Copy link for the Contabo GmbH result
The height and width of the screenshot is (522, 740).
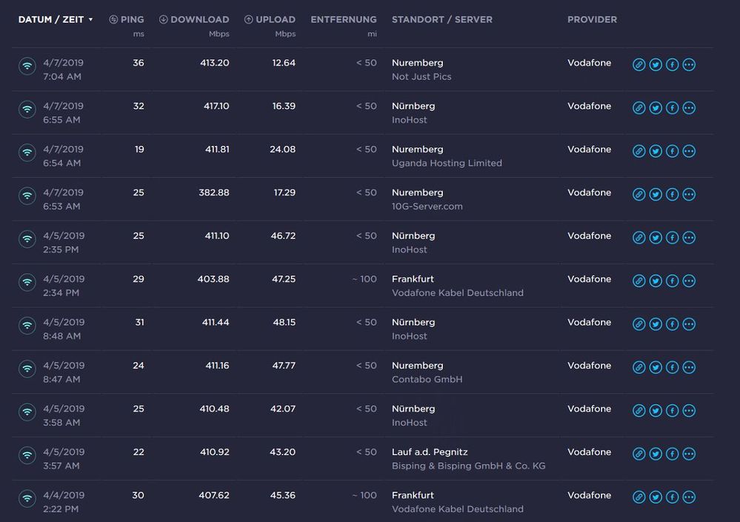tap(639, 367)
